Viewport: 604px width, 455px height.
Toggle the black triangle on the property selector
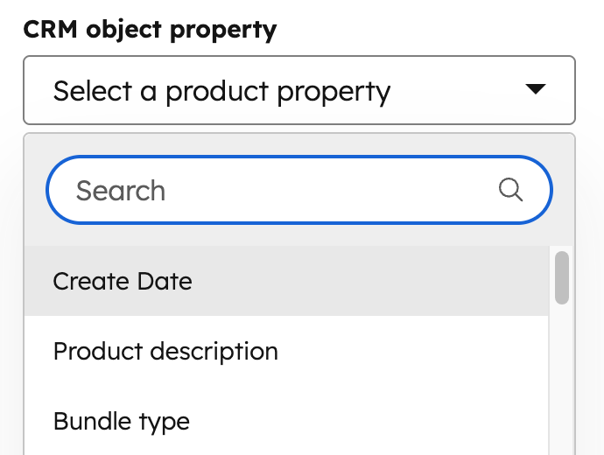coord(535,89)
